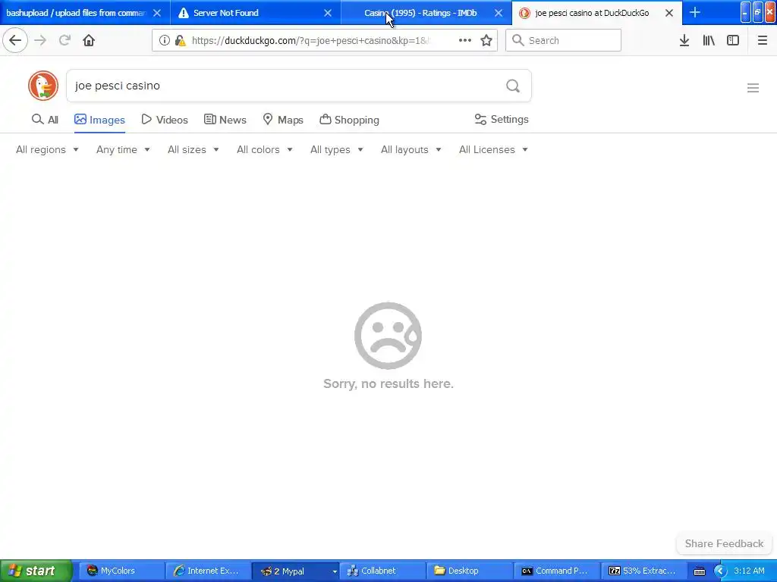
Task: Open DuckDuckGo side menu
Action: click(x=753, y=88)
